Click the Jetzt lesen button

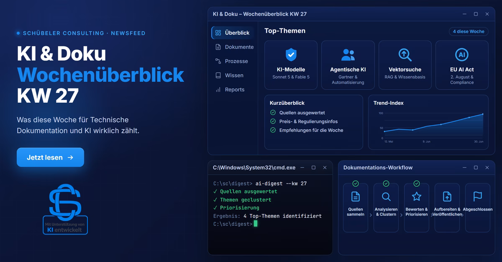coord(50,157)
